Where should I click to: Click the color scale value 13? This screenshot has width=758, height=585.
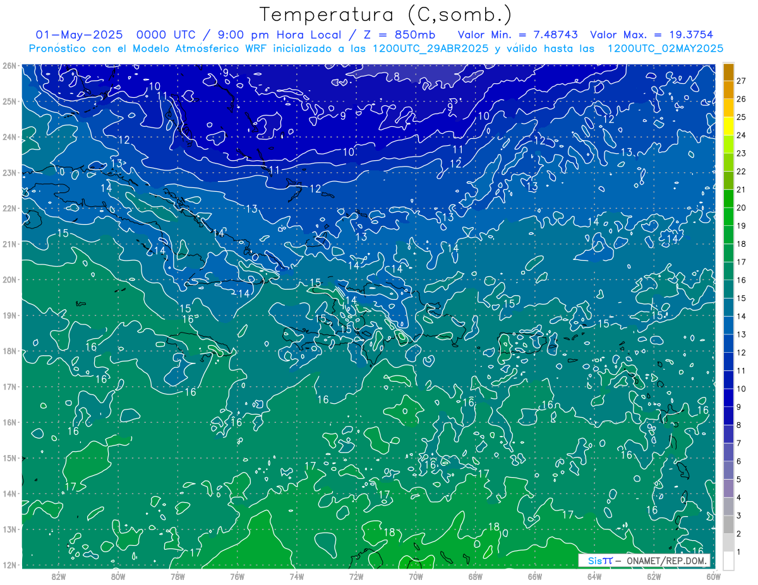[742, 334]
